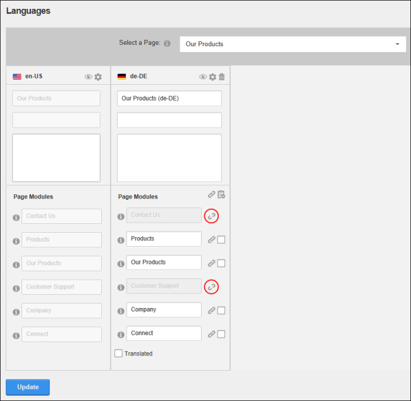The image size is (411, 401).
Task: Click link-all-modules icon in de-DE Page Modules header
Action: (212, 194)
